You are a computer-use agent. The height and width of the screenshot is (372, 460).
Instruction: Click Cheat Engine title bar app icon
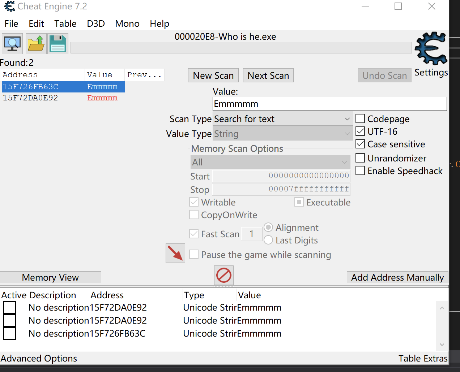(10, 6)
